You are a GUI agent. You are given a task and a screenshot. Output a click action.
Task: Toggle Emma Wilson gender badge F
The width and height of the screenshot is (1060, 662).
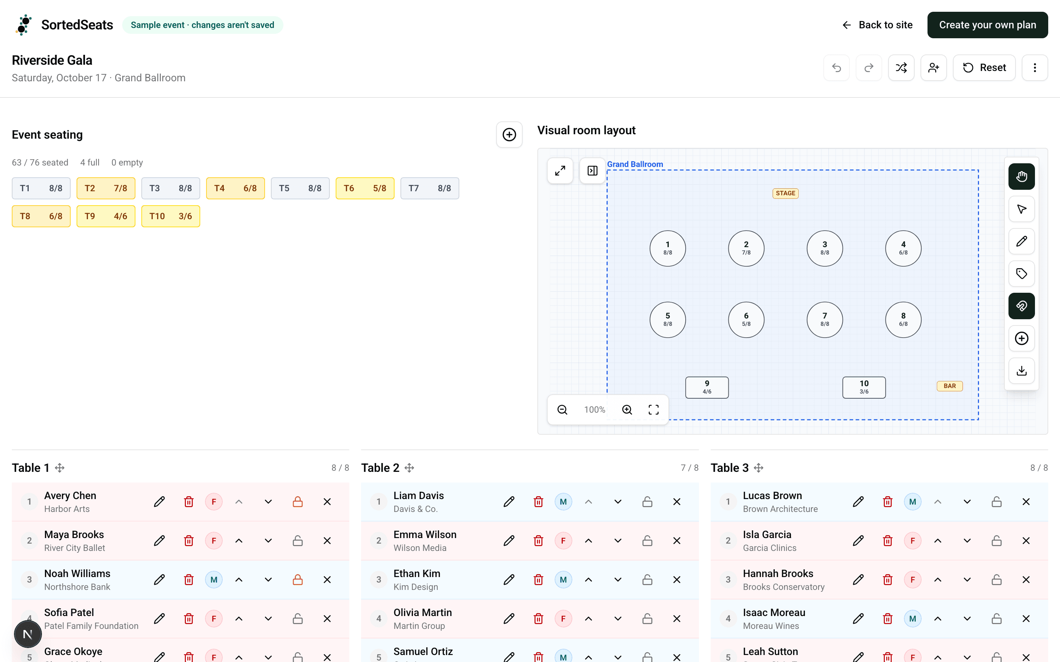pos(563,541)
